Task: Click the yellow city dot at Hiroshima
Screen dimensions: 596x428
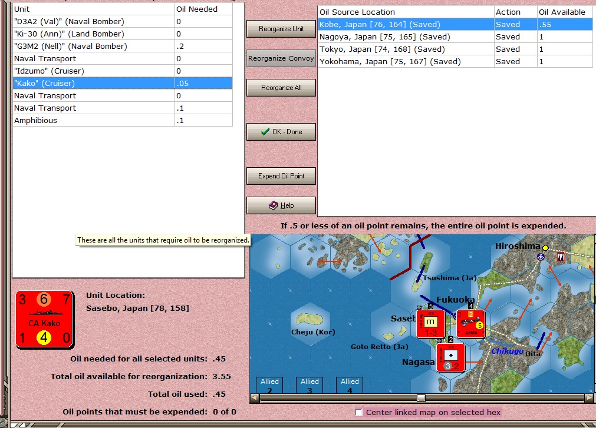Action: (545, 248)
